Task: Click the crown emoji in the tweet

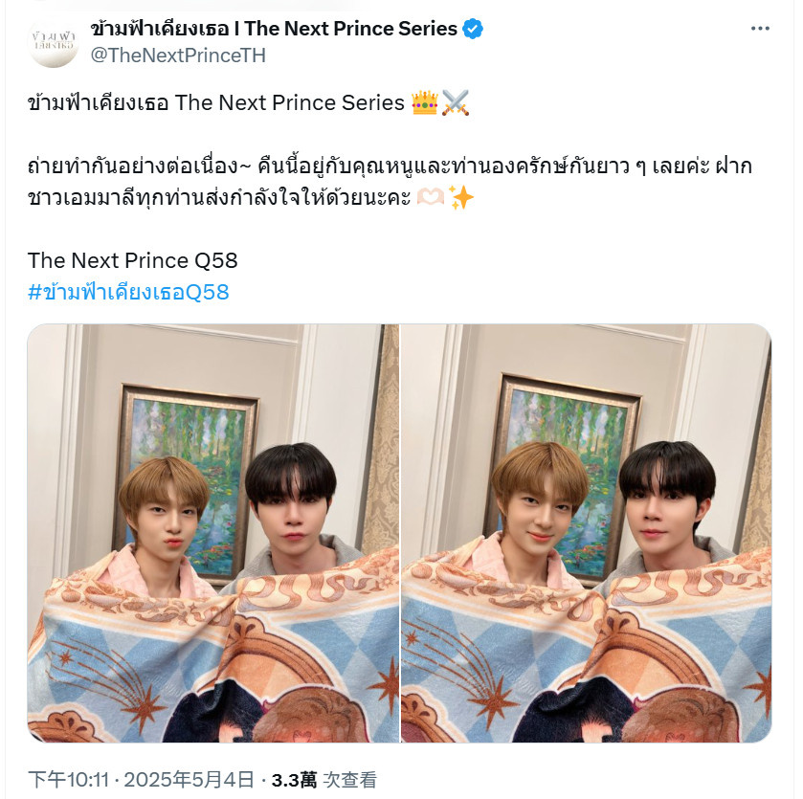Action: [425, 103]
